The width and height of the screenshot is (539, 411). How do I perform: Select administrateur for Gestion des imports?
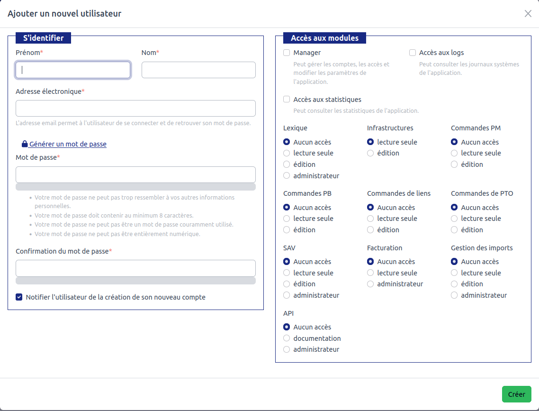454,295
